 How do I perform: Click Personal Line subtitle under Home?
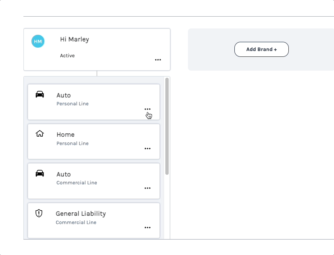coord(72,143)
